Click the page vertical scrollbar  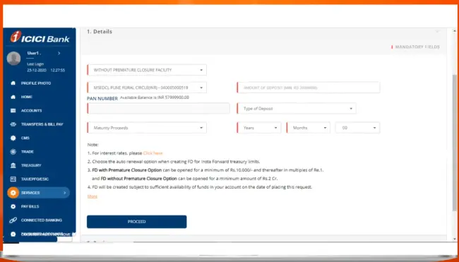tap(454, 142)
